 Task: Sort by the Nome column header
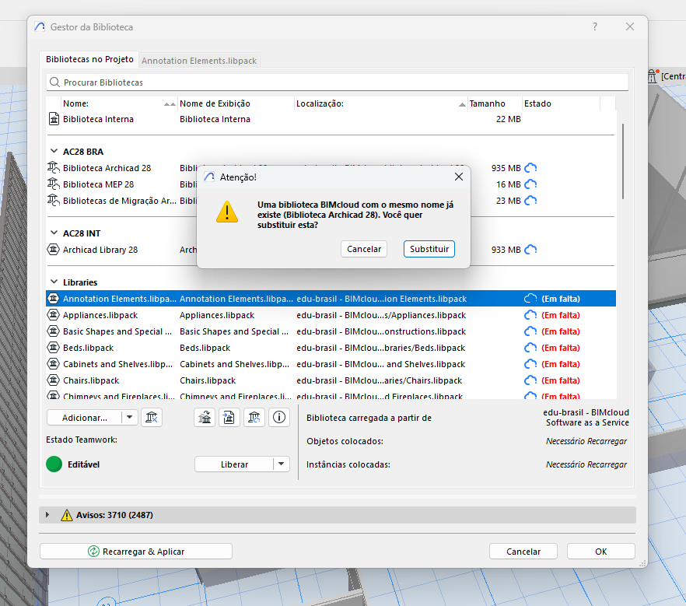coord(119,103)
